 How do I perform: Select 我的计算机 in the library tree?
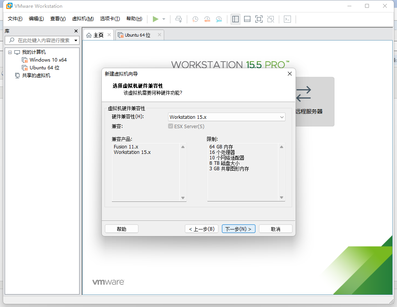coord(34,52)
